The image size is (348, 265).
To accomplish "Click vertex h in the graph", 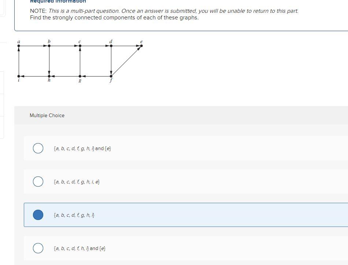I will 49,76.
